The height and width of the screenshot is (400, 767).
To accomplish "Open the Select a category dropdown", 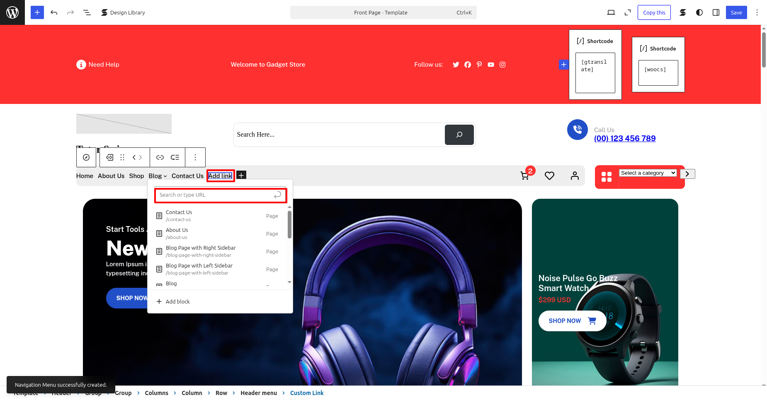I will click(648, 173).
